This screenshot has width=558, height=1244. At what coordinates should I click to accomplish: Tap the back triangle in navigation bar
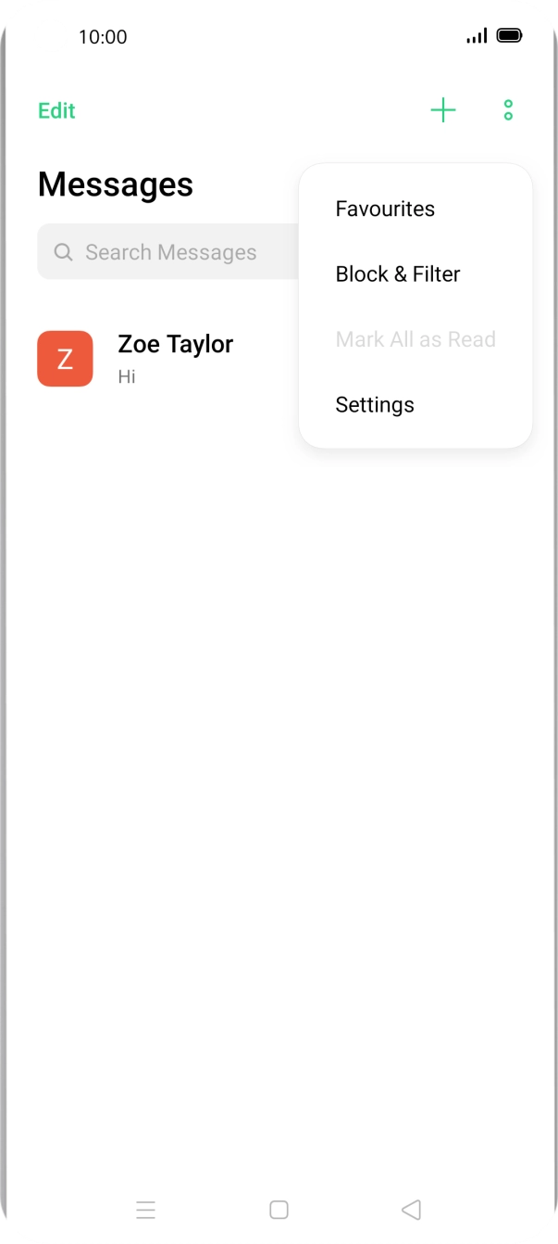click(411, 1210)
